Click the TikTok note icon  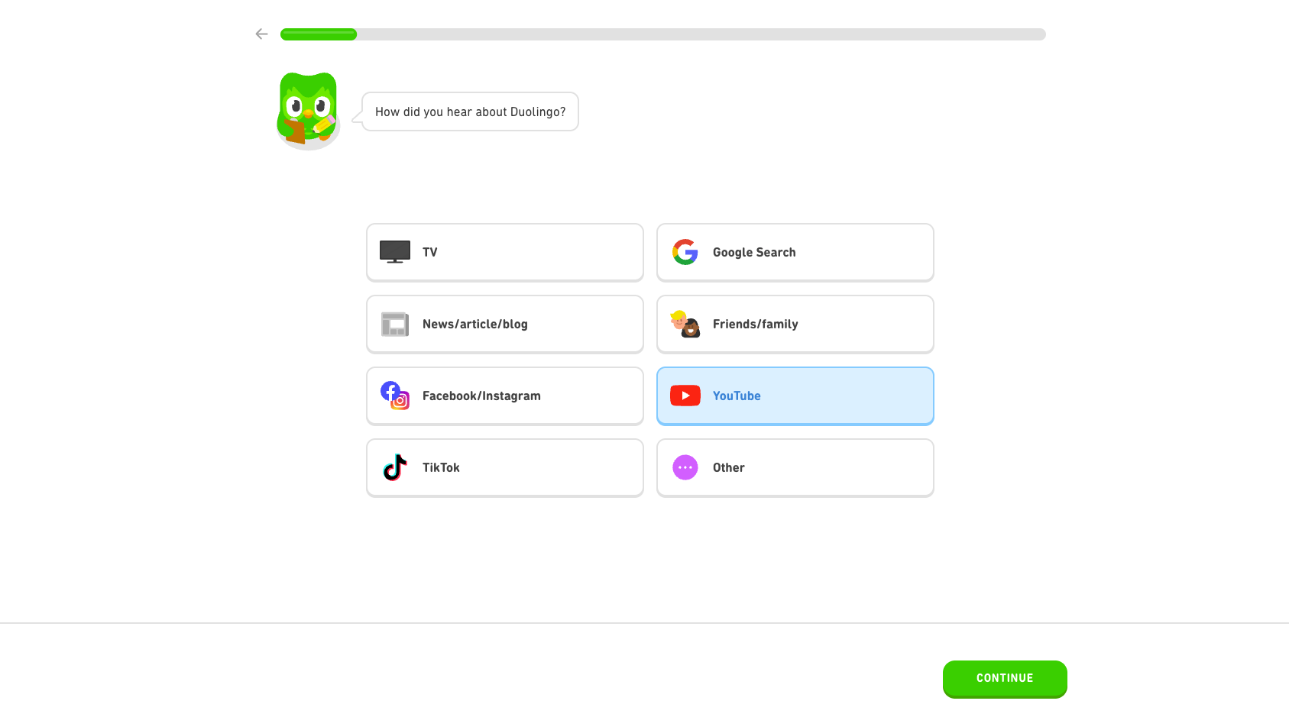coord(394,467)
